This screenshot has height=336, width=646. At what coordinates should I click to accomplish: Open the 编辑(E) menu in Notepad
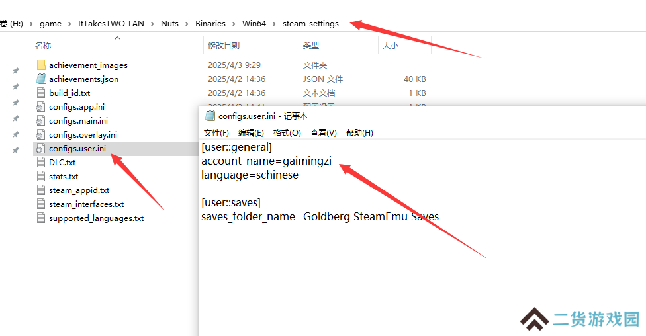click(251, 132)
